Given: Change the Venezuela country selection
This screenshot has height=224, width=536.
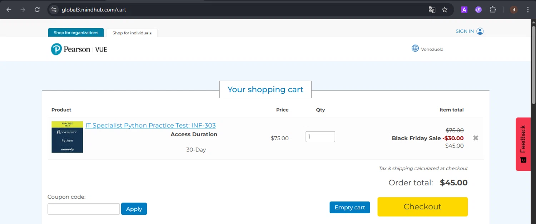Looking at the screenshot, I should pos(432,49).
